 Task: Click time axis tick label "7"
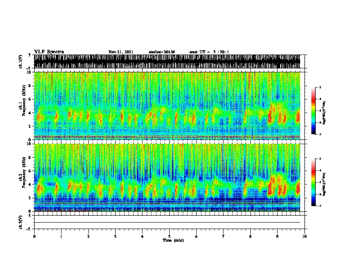[223, 236]
